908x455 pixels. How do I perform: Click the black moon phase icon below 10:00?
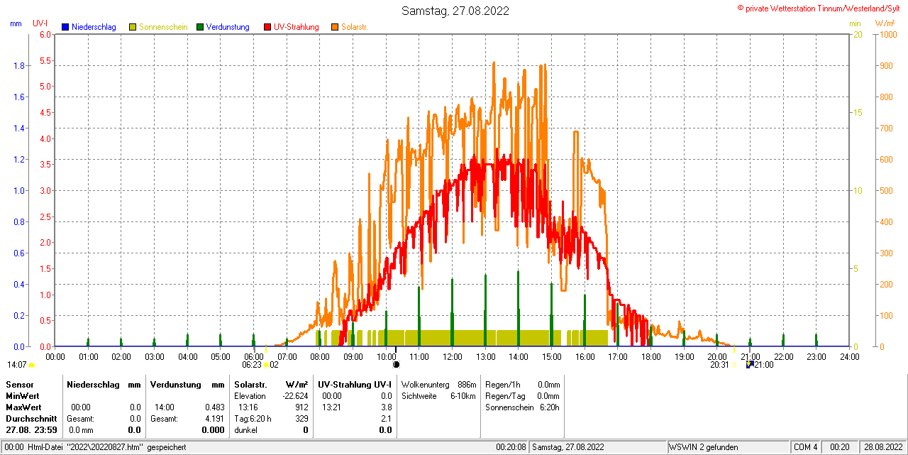pyautogui.click(x=397, y=365)
